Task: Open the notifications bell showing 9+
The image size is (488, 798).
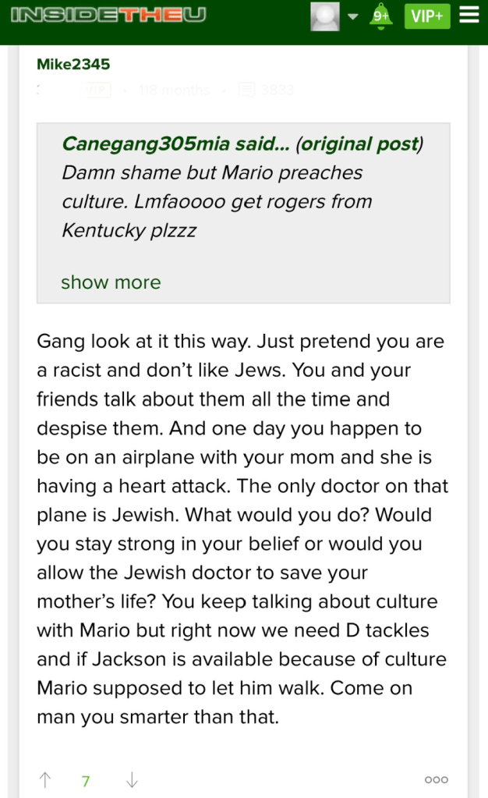Action: [380, 16]
